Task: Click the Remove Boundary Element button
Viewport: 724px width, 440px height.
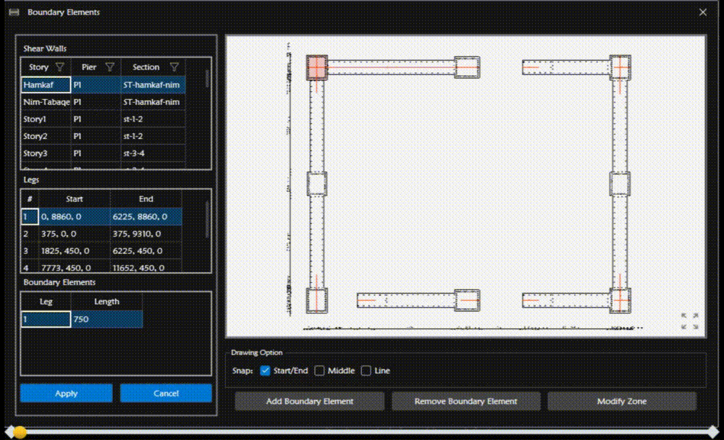Action: click(x=466, y=401)
